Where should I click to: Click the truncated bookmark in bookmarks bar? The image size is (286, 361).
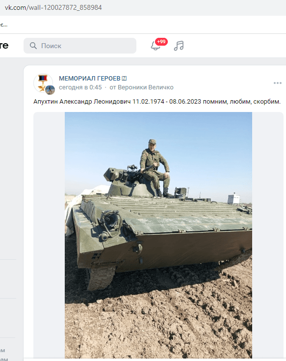tap(3, 25)
